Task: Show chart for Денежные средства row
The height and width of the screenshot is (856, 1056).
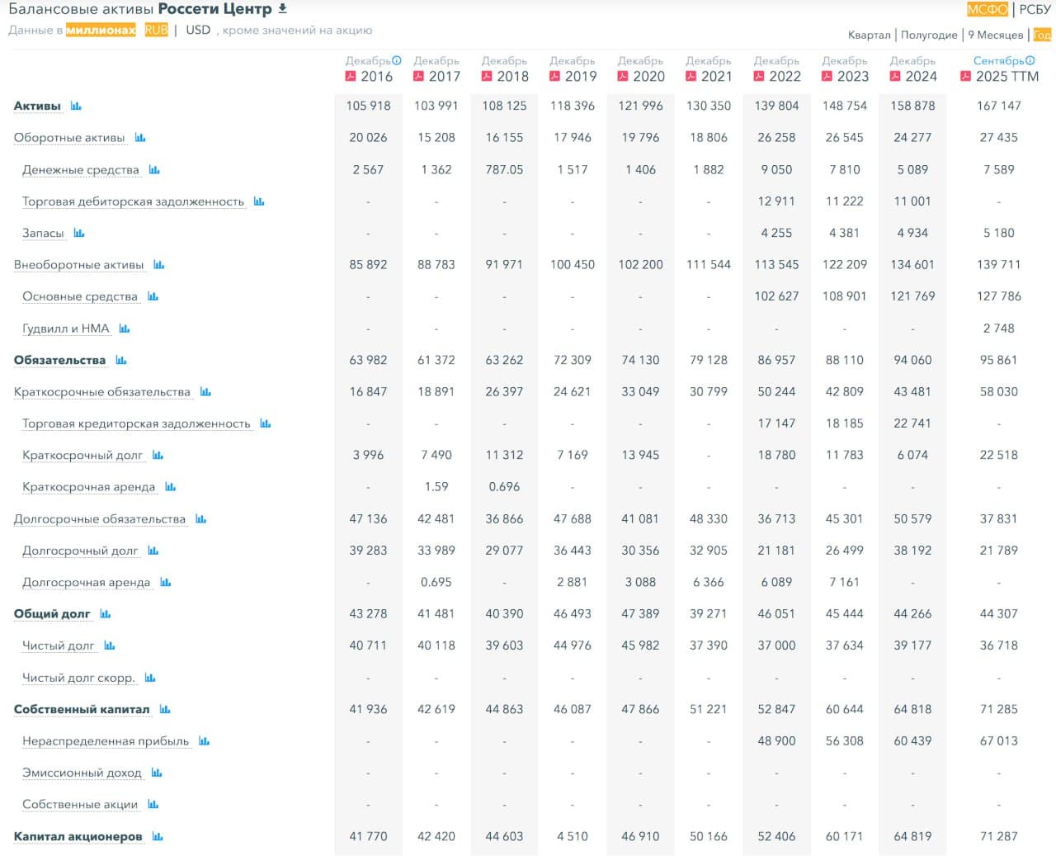Action: (x=154, y=170)
